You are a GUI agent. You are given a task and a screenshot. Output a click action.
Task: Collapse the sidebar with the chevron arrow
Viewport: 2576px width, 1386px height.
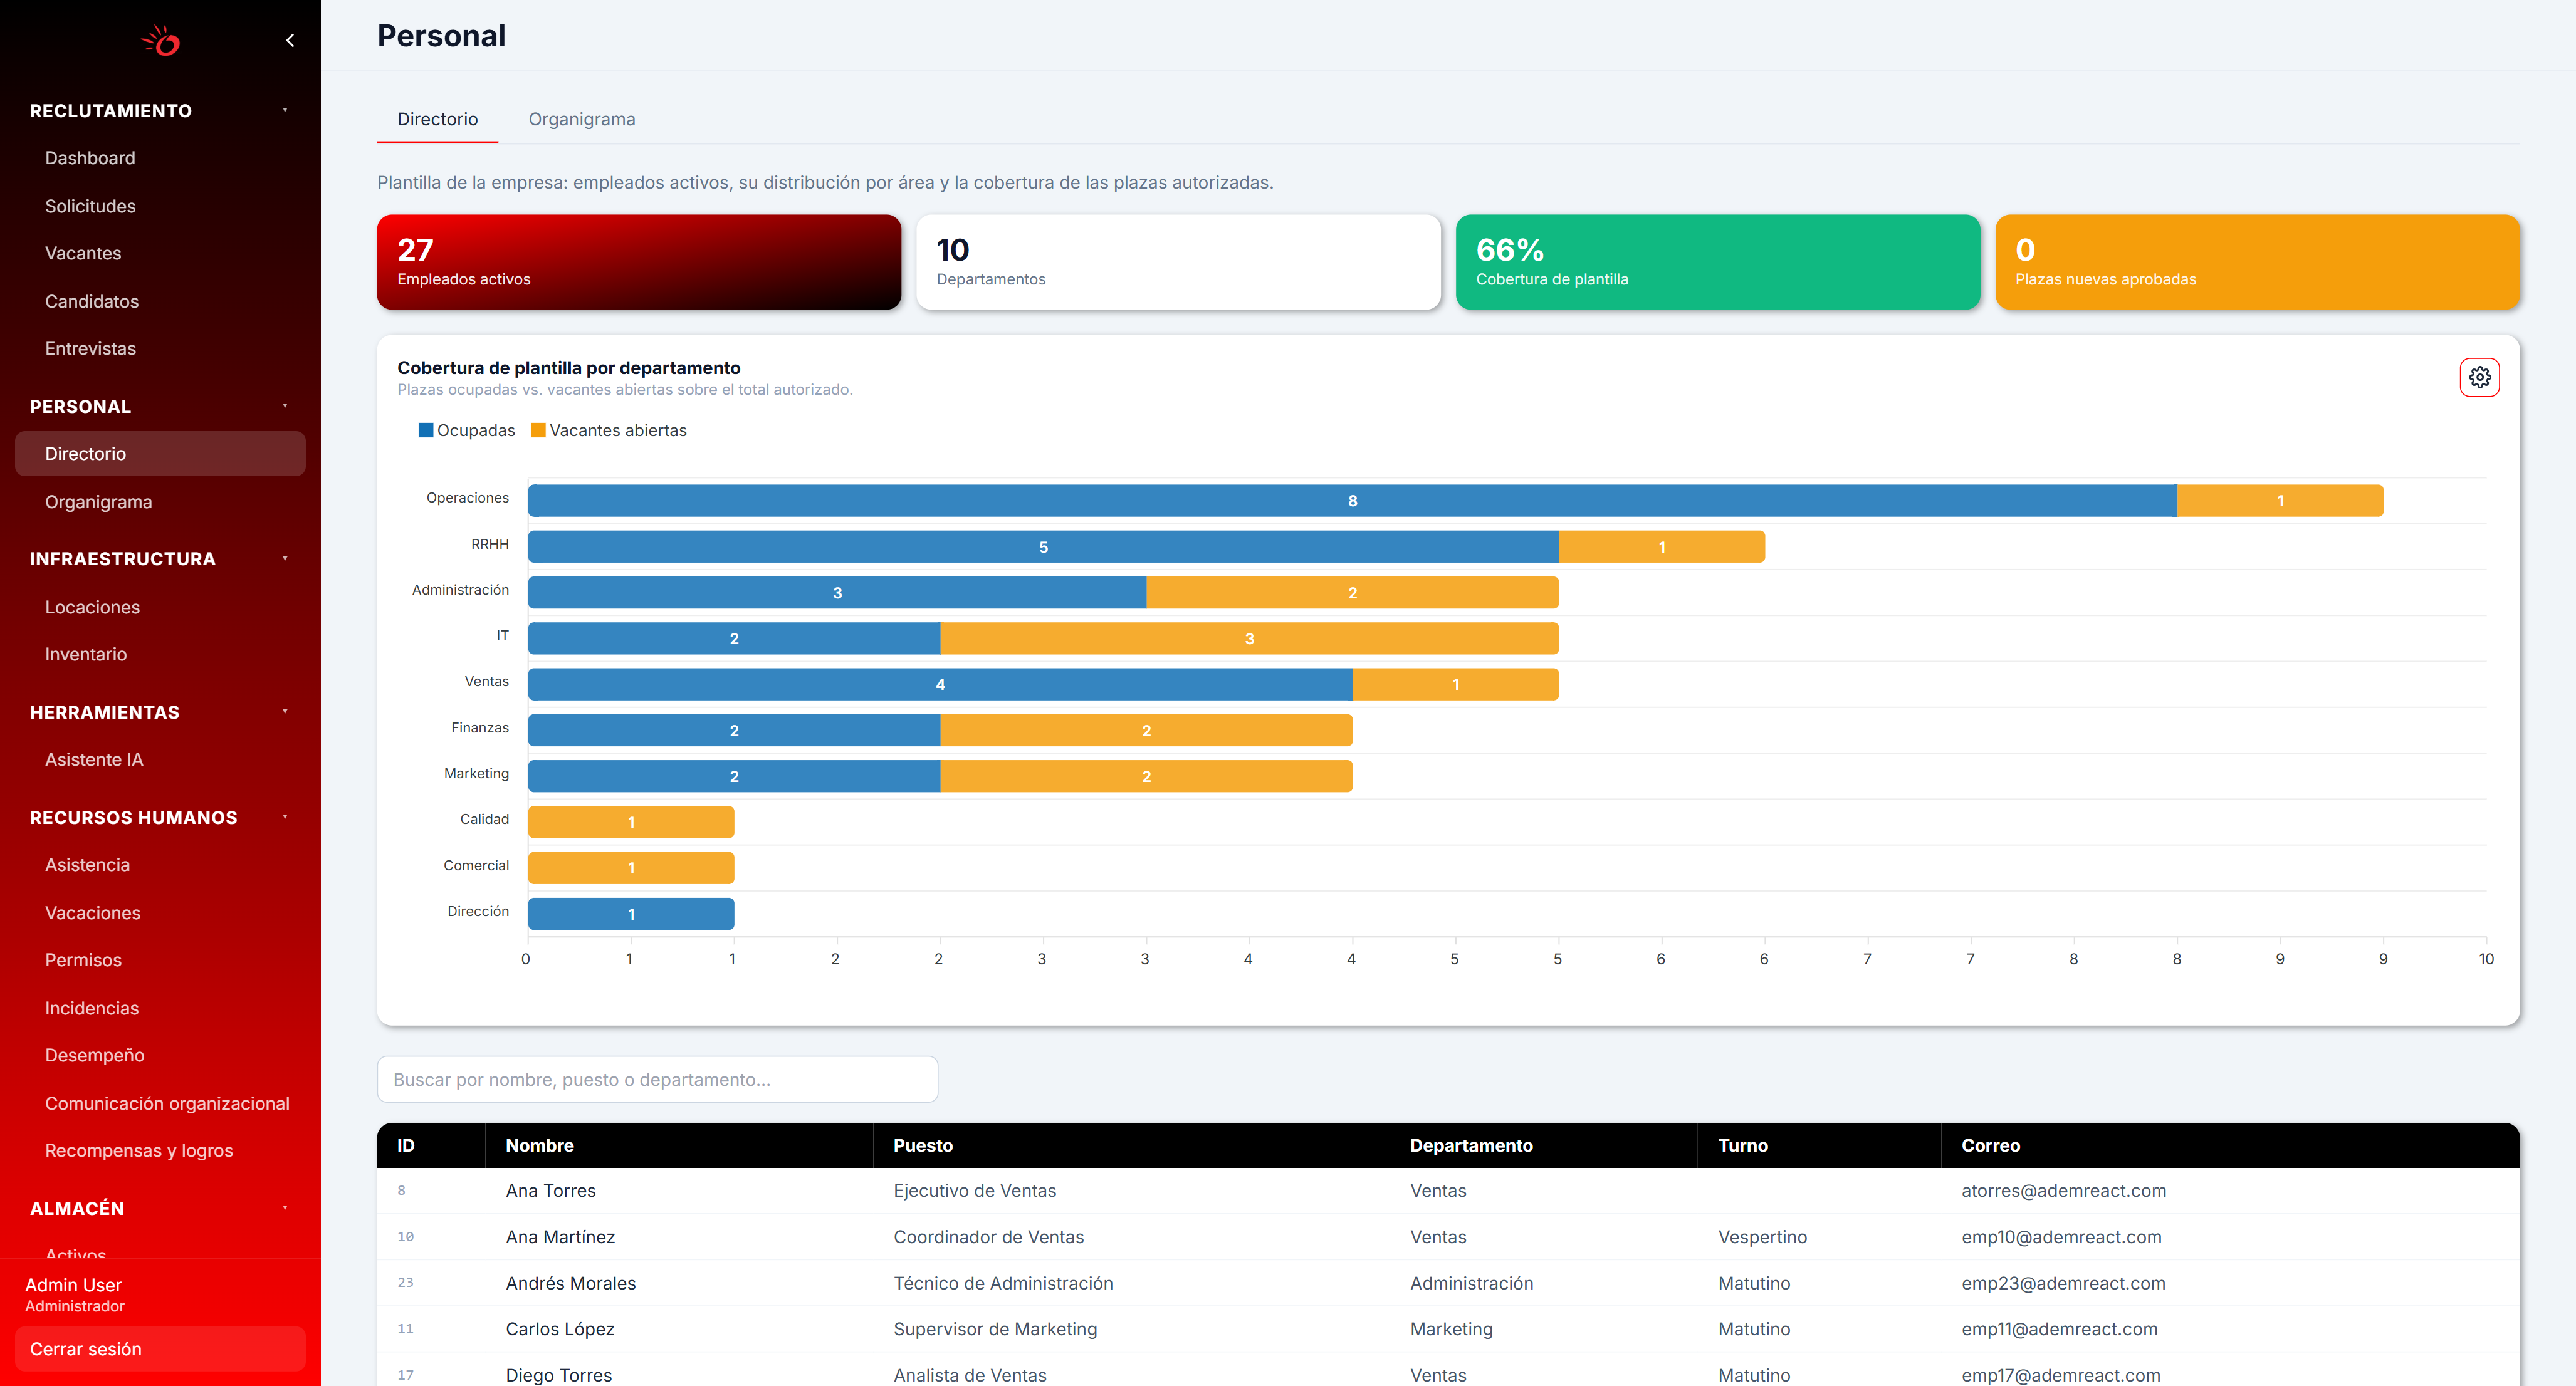(x=290, y=40)
